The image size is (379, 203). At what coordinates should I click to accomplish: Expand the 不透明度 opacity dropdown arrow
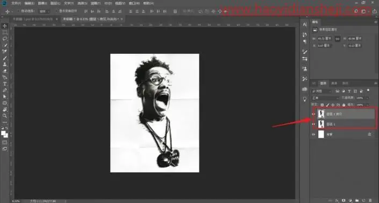point(367,98)
